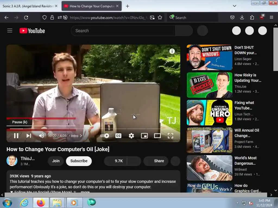Screen dimensions: 278x208
Task: Click the Subscribe button
Action: tap(79, 161)
